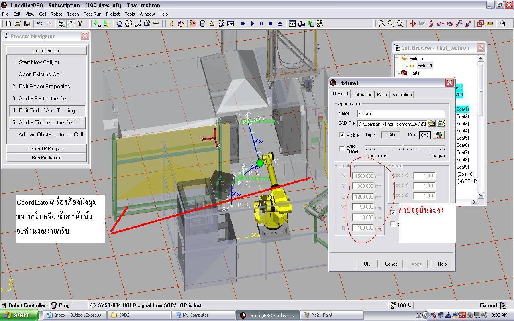
Task: Open the color picker wheel in Fixture1 dialog
Action: click(439, 135)
